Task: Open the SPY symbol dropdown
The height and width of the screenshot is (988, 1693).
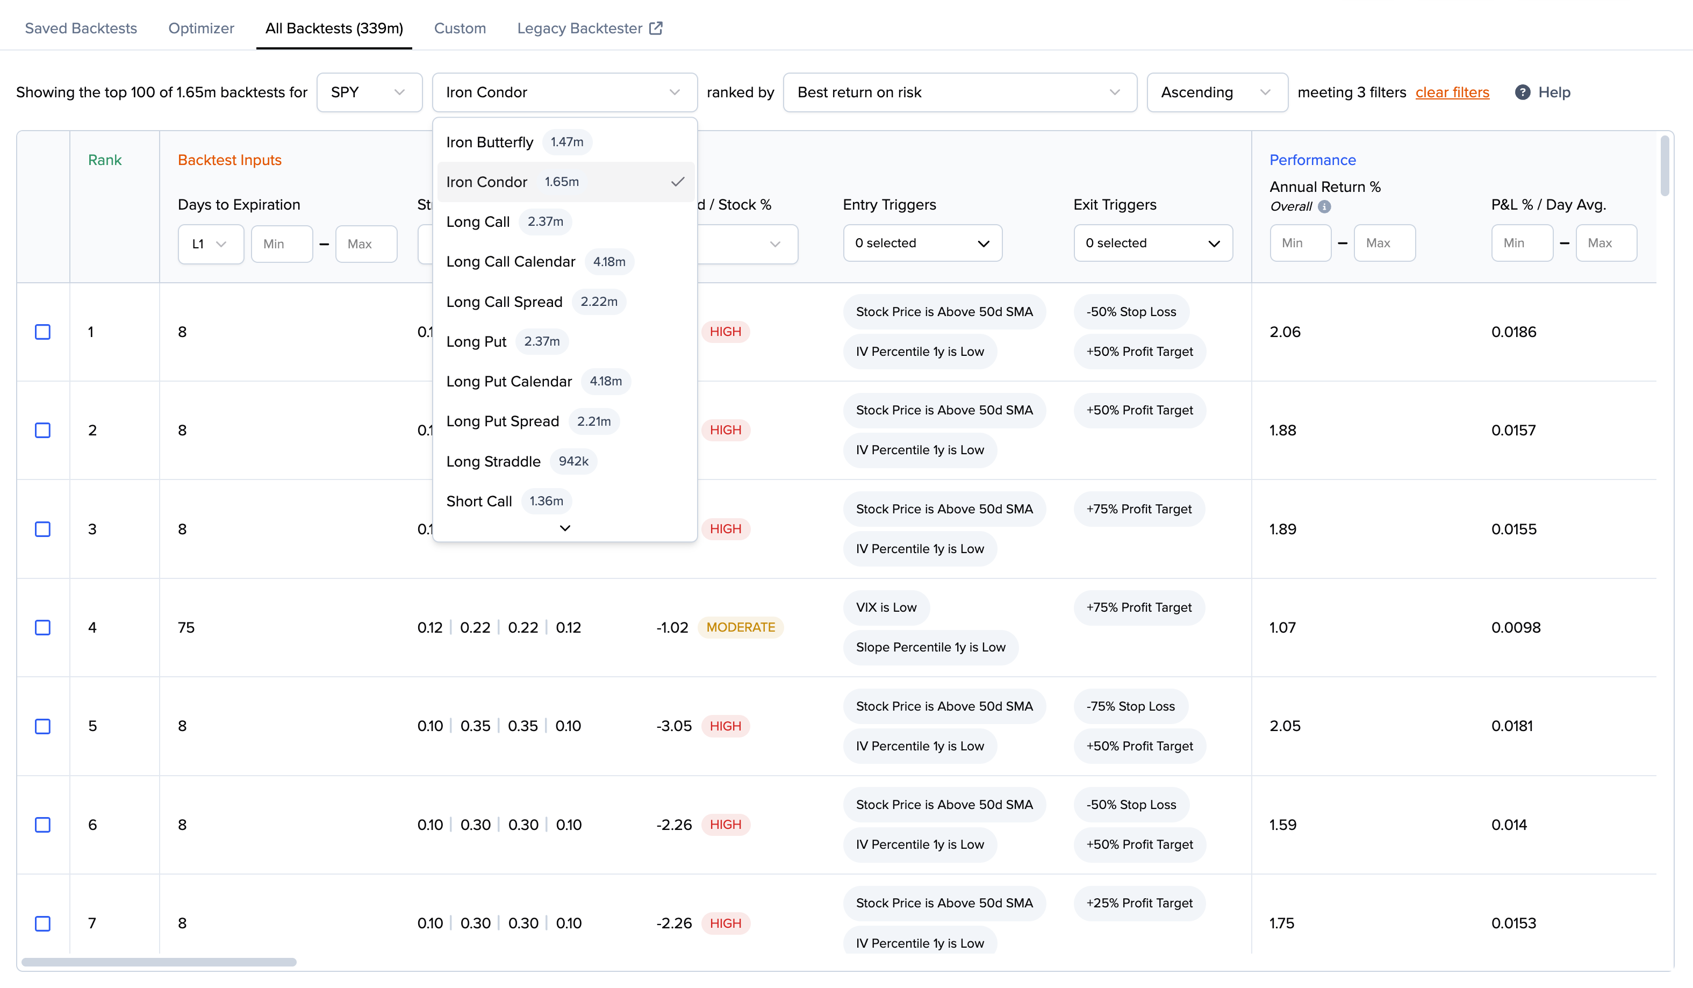Action: tap(369, 92)
